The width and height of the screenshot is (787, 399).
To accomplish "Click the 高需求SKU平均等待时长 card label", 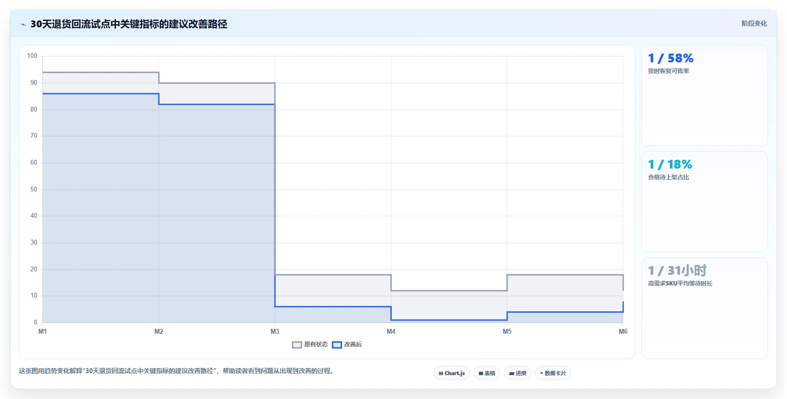I will coord(680,284).
